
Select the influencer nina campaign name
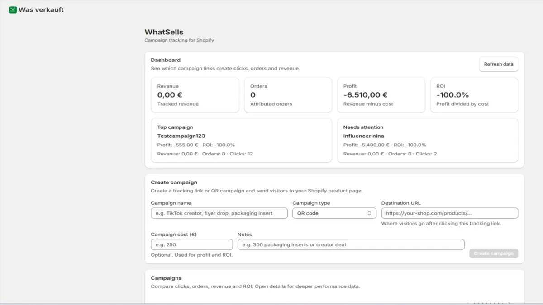(363, 136)
